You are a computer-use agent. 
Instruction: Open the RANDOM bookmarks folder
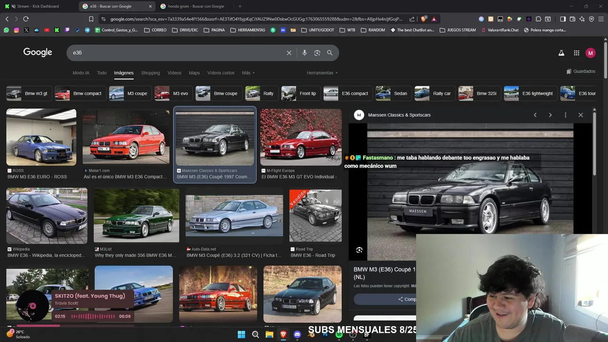373,30
